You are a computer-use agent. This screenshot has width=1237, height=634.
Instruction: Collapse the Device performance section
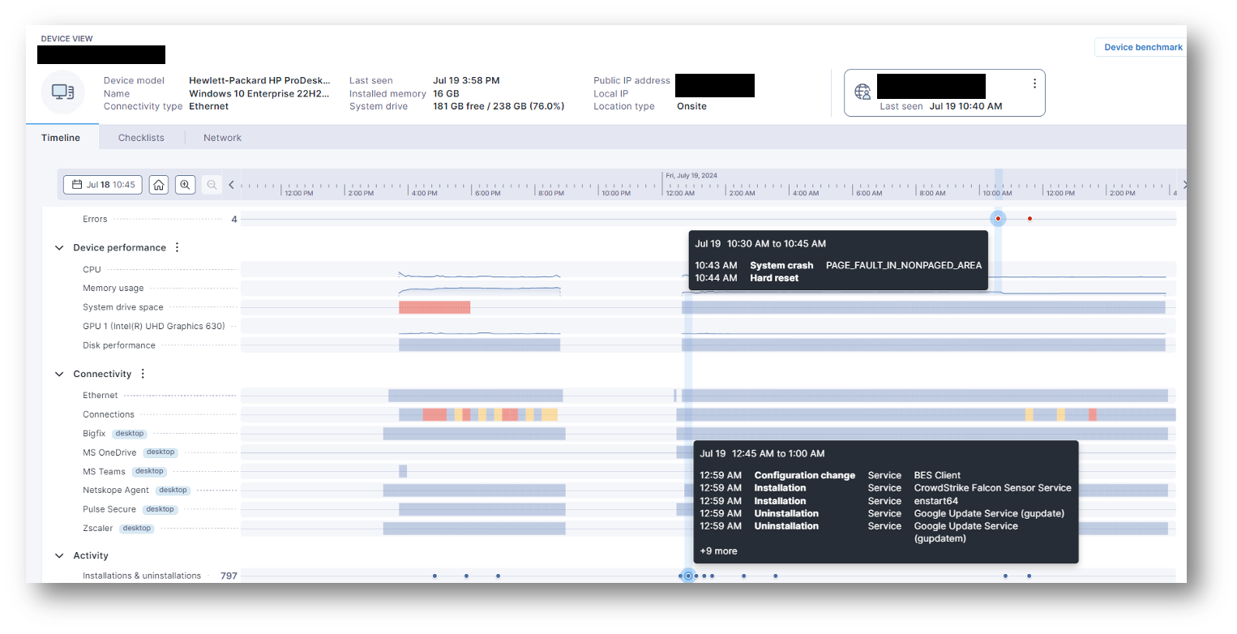pyautogui.click(x=59, y=248)
